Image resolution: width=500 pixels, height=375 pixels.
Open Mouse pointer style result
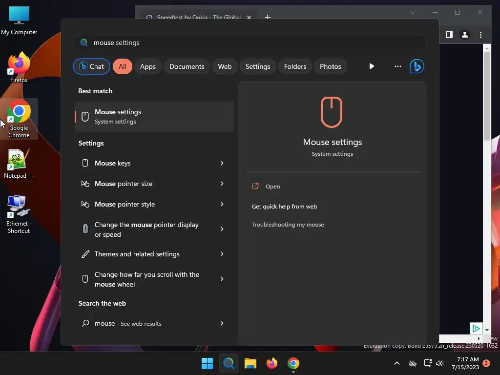coord(153,204)
